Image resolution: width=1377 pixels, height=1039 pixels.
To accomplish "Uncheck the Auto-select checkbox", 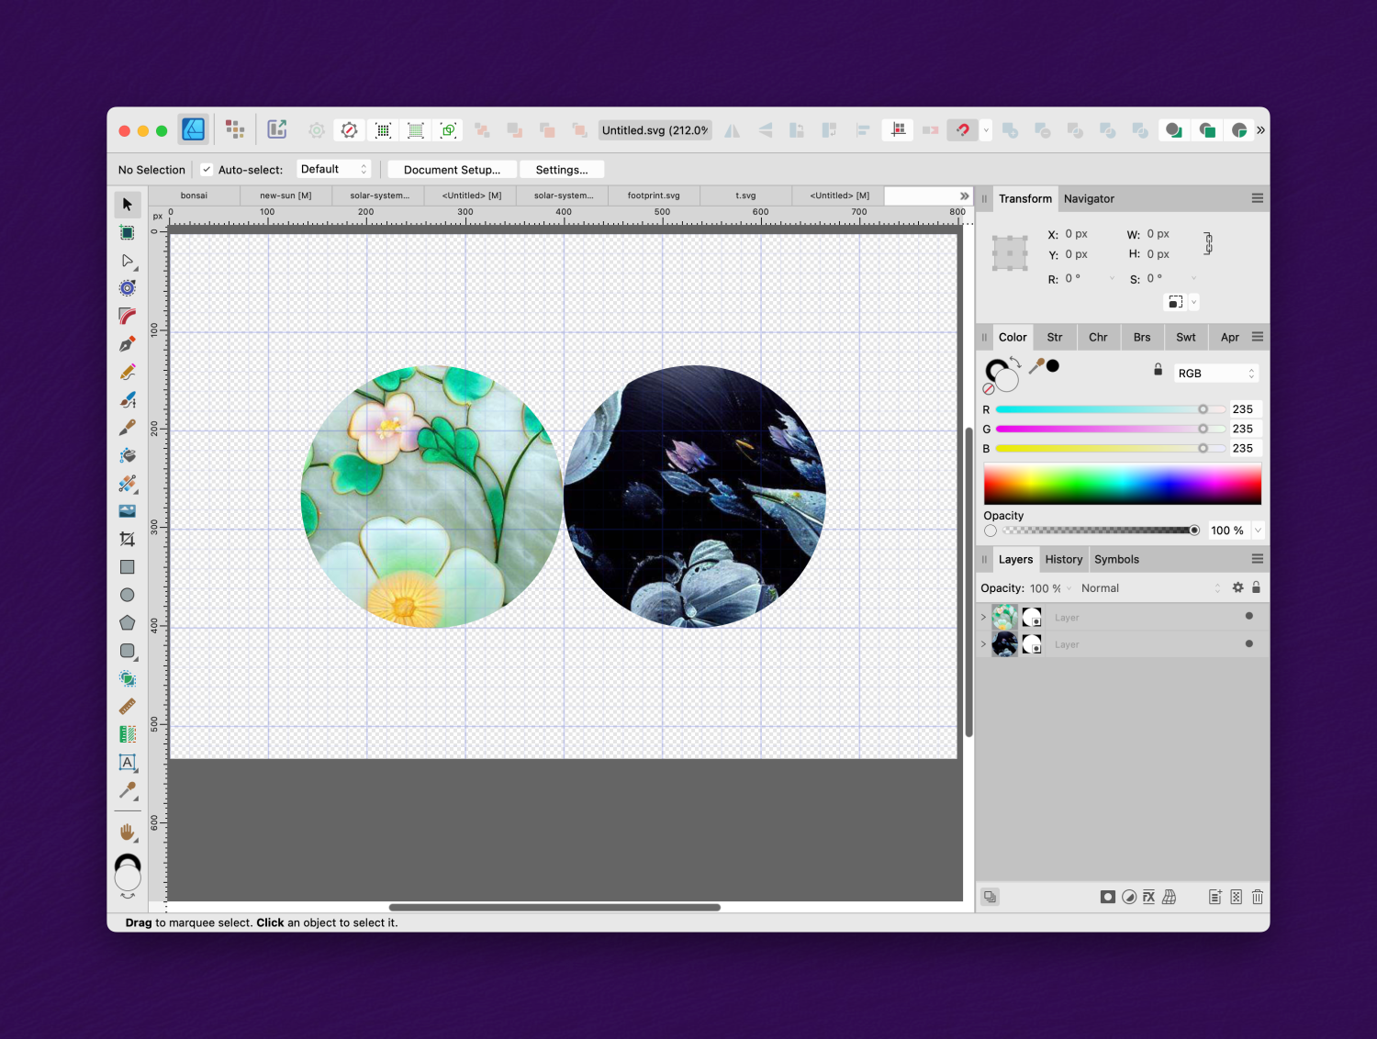I will (x=206, y=169).
